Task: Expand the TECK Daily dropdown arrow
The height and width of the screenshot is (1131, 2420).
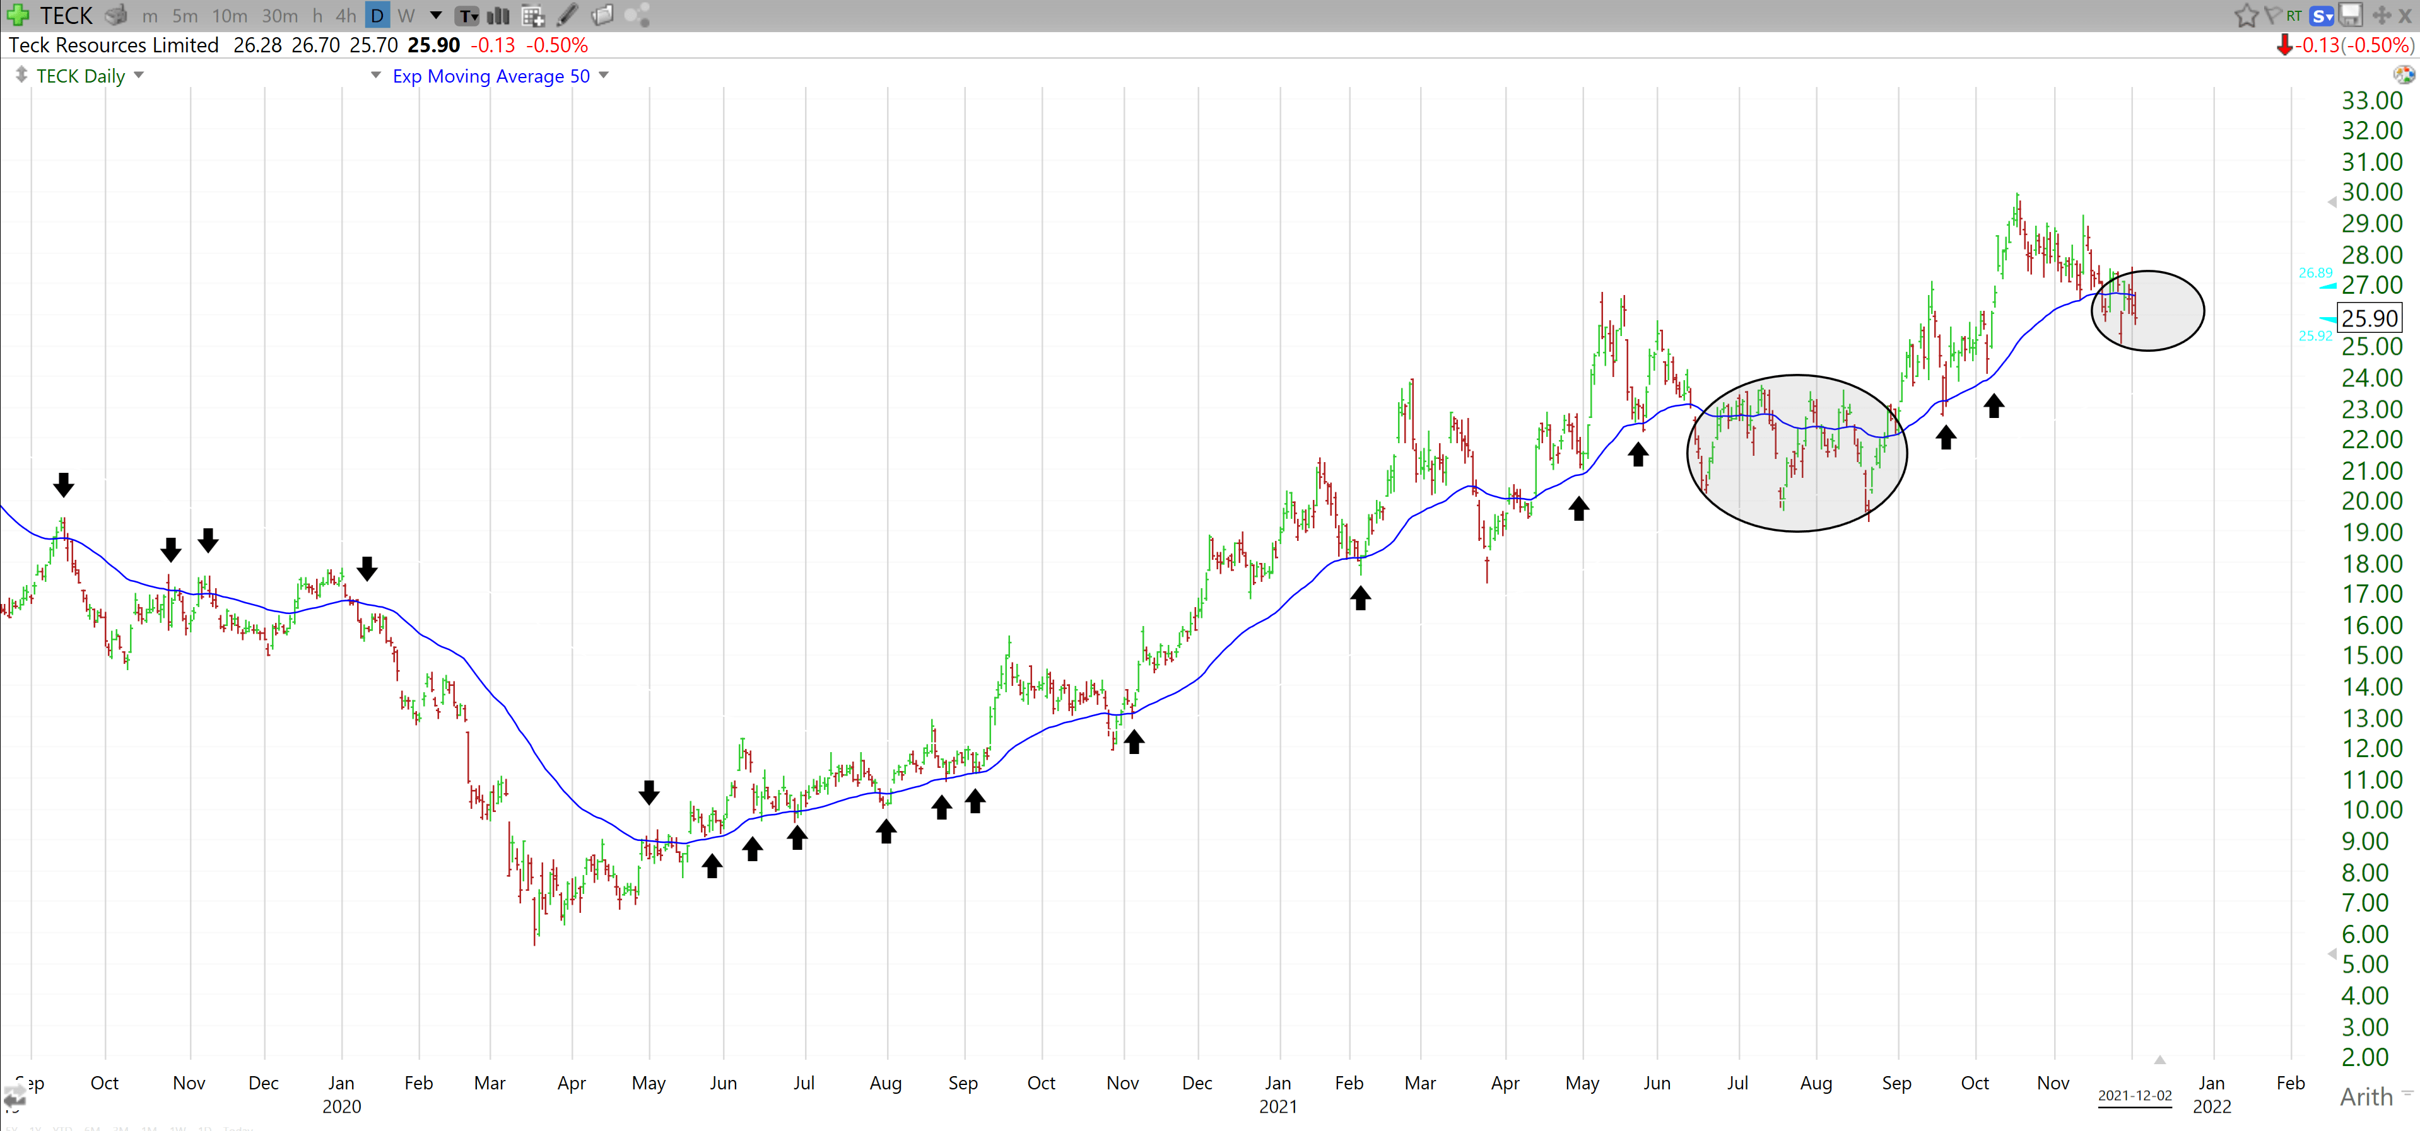Action: pyautogui.click(x=139, y=75)
